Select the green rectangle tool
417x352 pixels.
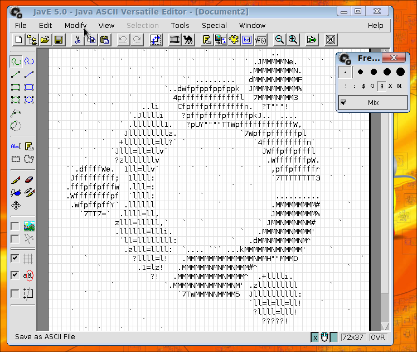click(16, 87)
